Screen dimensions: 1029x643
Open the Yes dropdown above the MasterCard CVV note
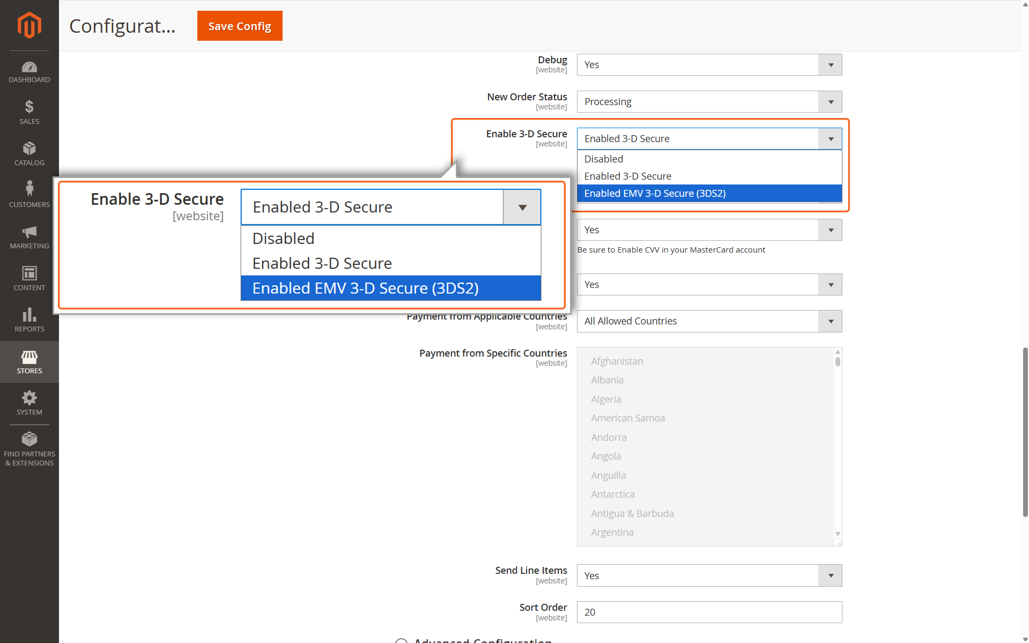[709, 230]
